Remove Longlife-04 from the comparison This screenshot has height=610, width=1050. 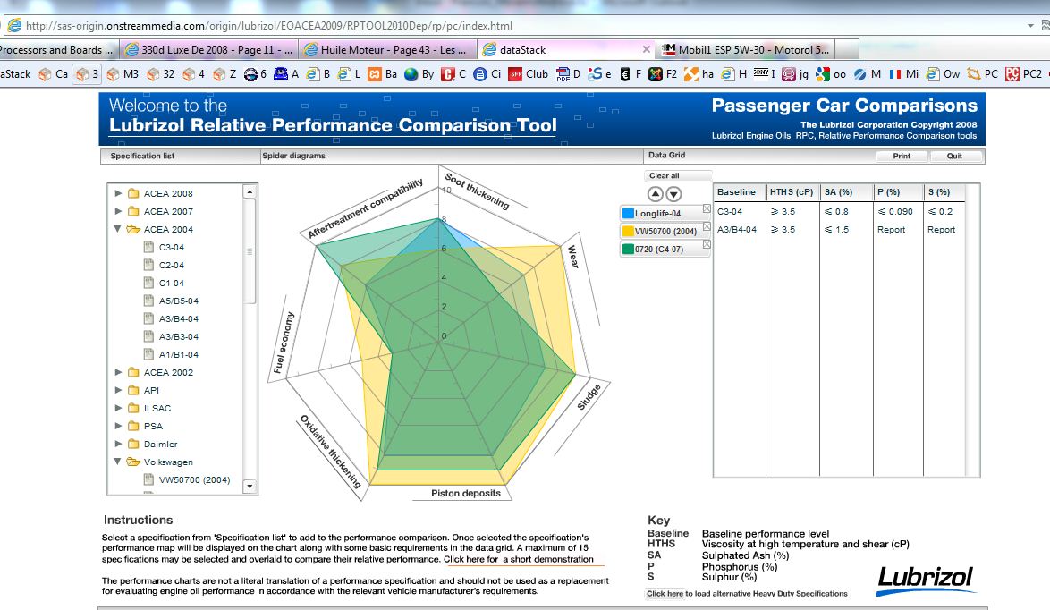(707, 209)
